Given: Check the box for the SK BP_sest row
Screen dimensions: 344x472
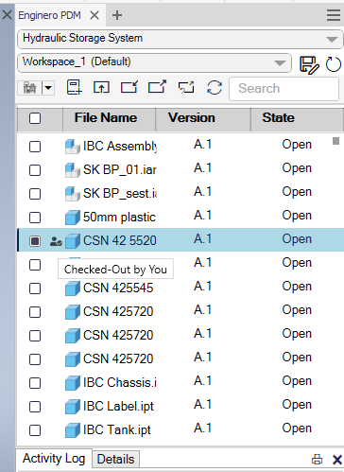Looking at the screenshot, I should 35,194.
